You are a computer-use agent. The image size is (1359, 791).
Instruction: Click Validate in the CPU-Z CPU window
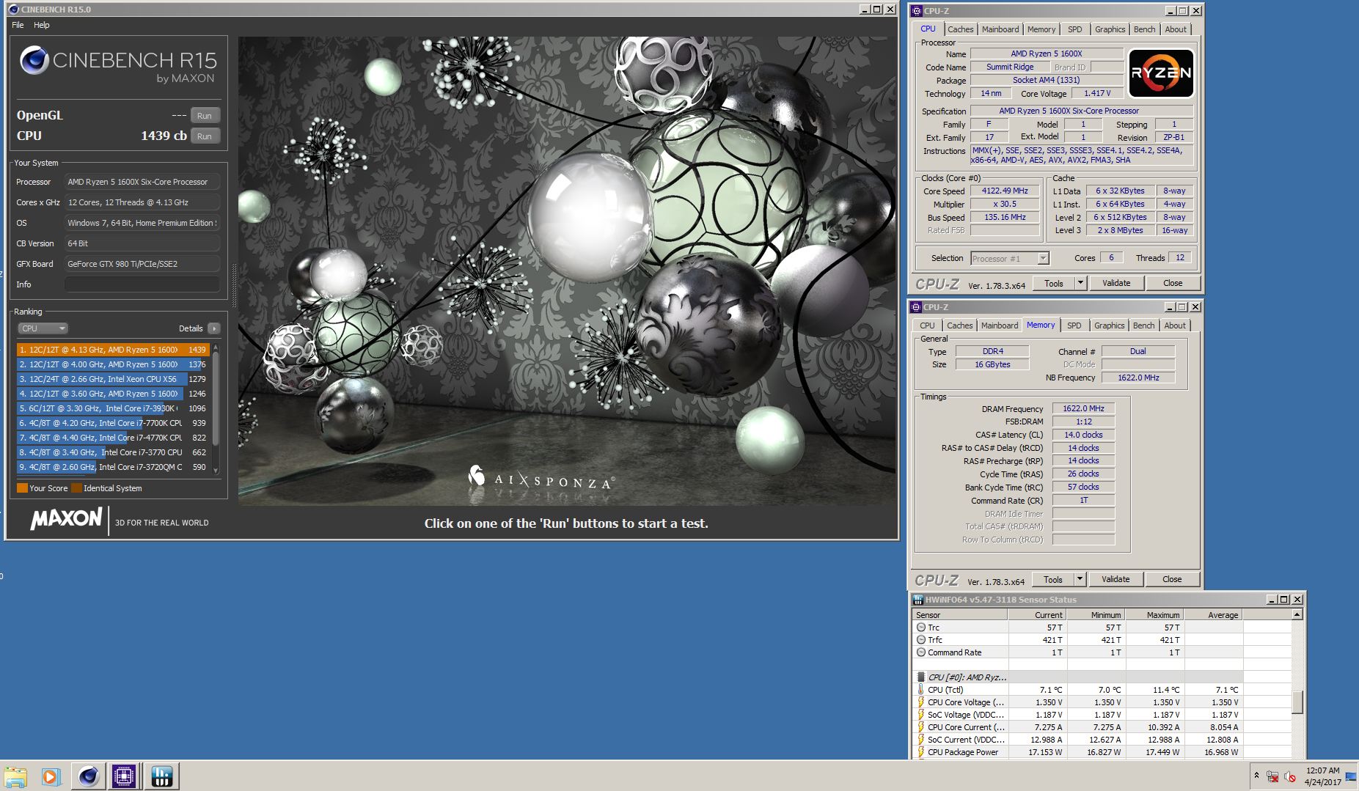click(x=1116, y=283)
